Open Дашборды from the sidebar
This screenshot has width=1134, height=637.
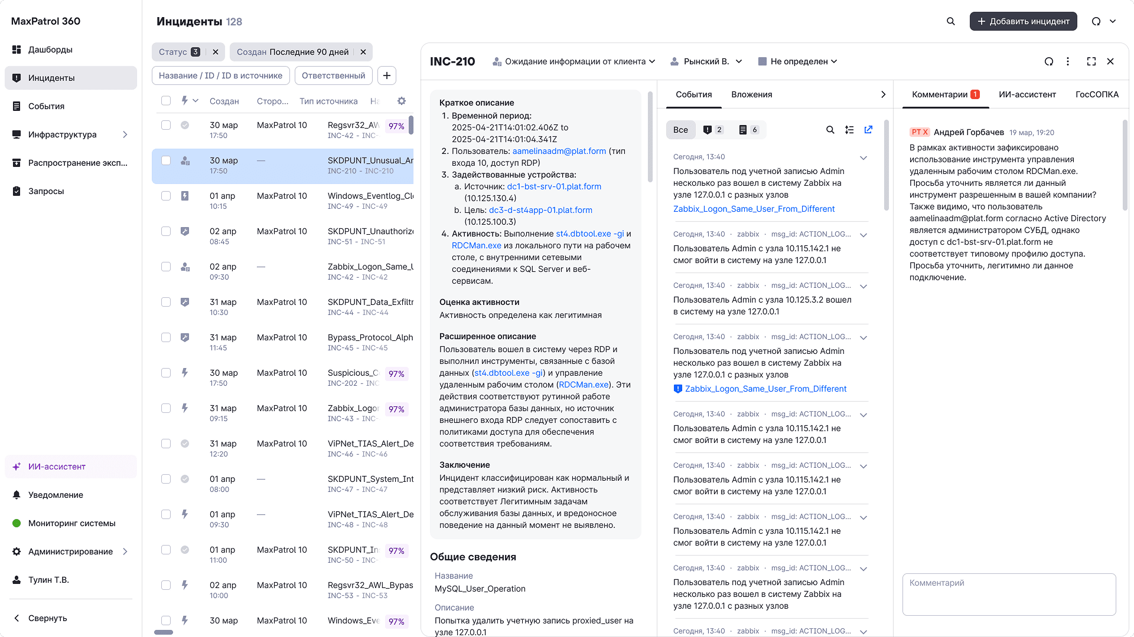click(x=50, y=50)
